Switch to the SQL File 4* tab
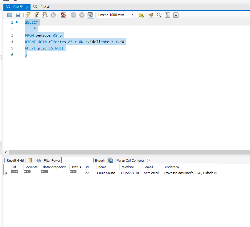 pyautogui.click(x=41, y=7)
